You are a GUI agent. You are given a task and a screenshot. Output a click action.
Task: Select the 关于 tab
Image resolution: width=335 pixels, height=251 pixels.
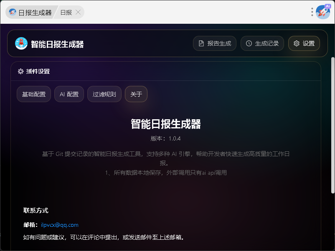pos(136,94)
